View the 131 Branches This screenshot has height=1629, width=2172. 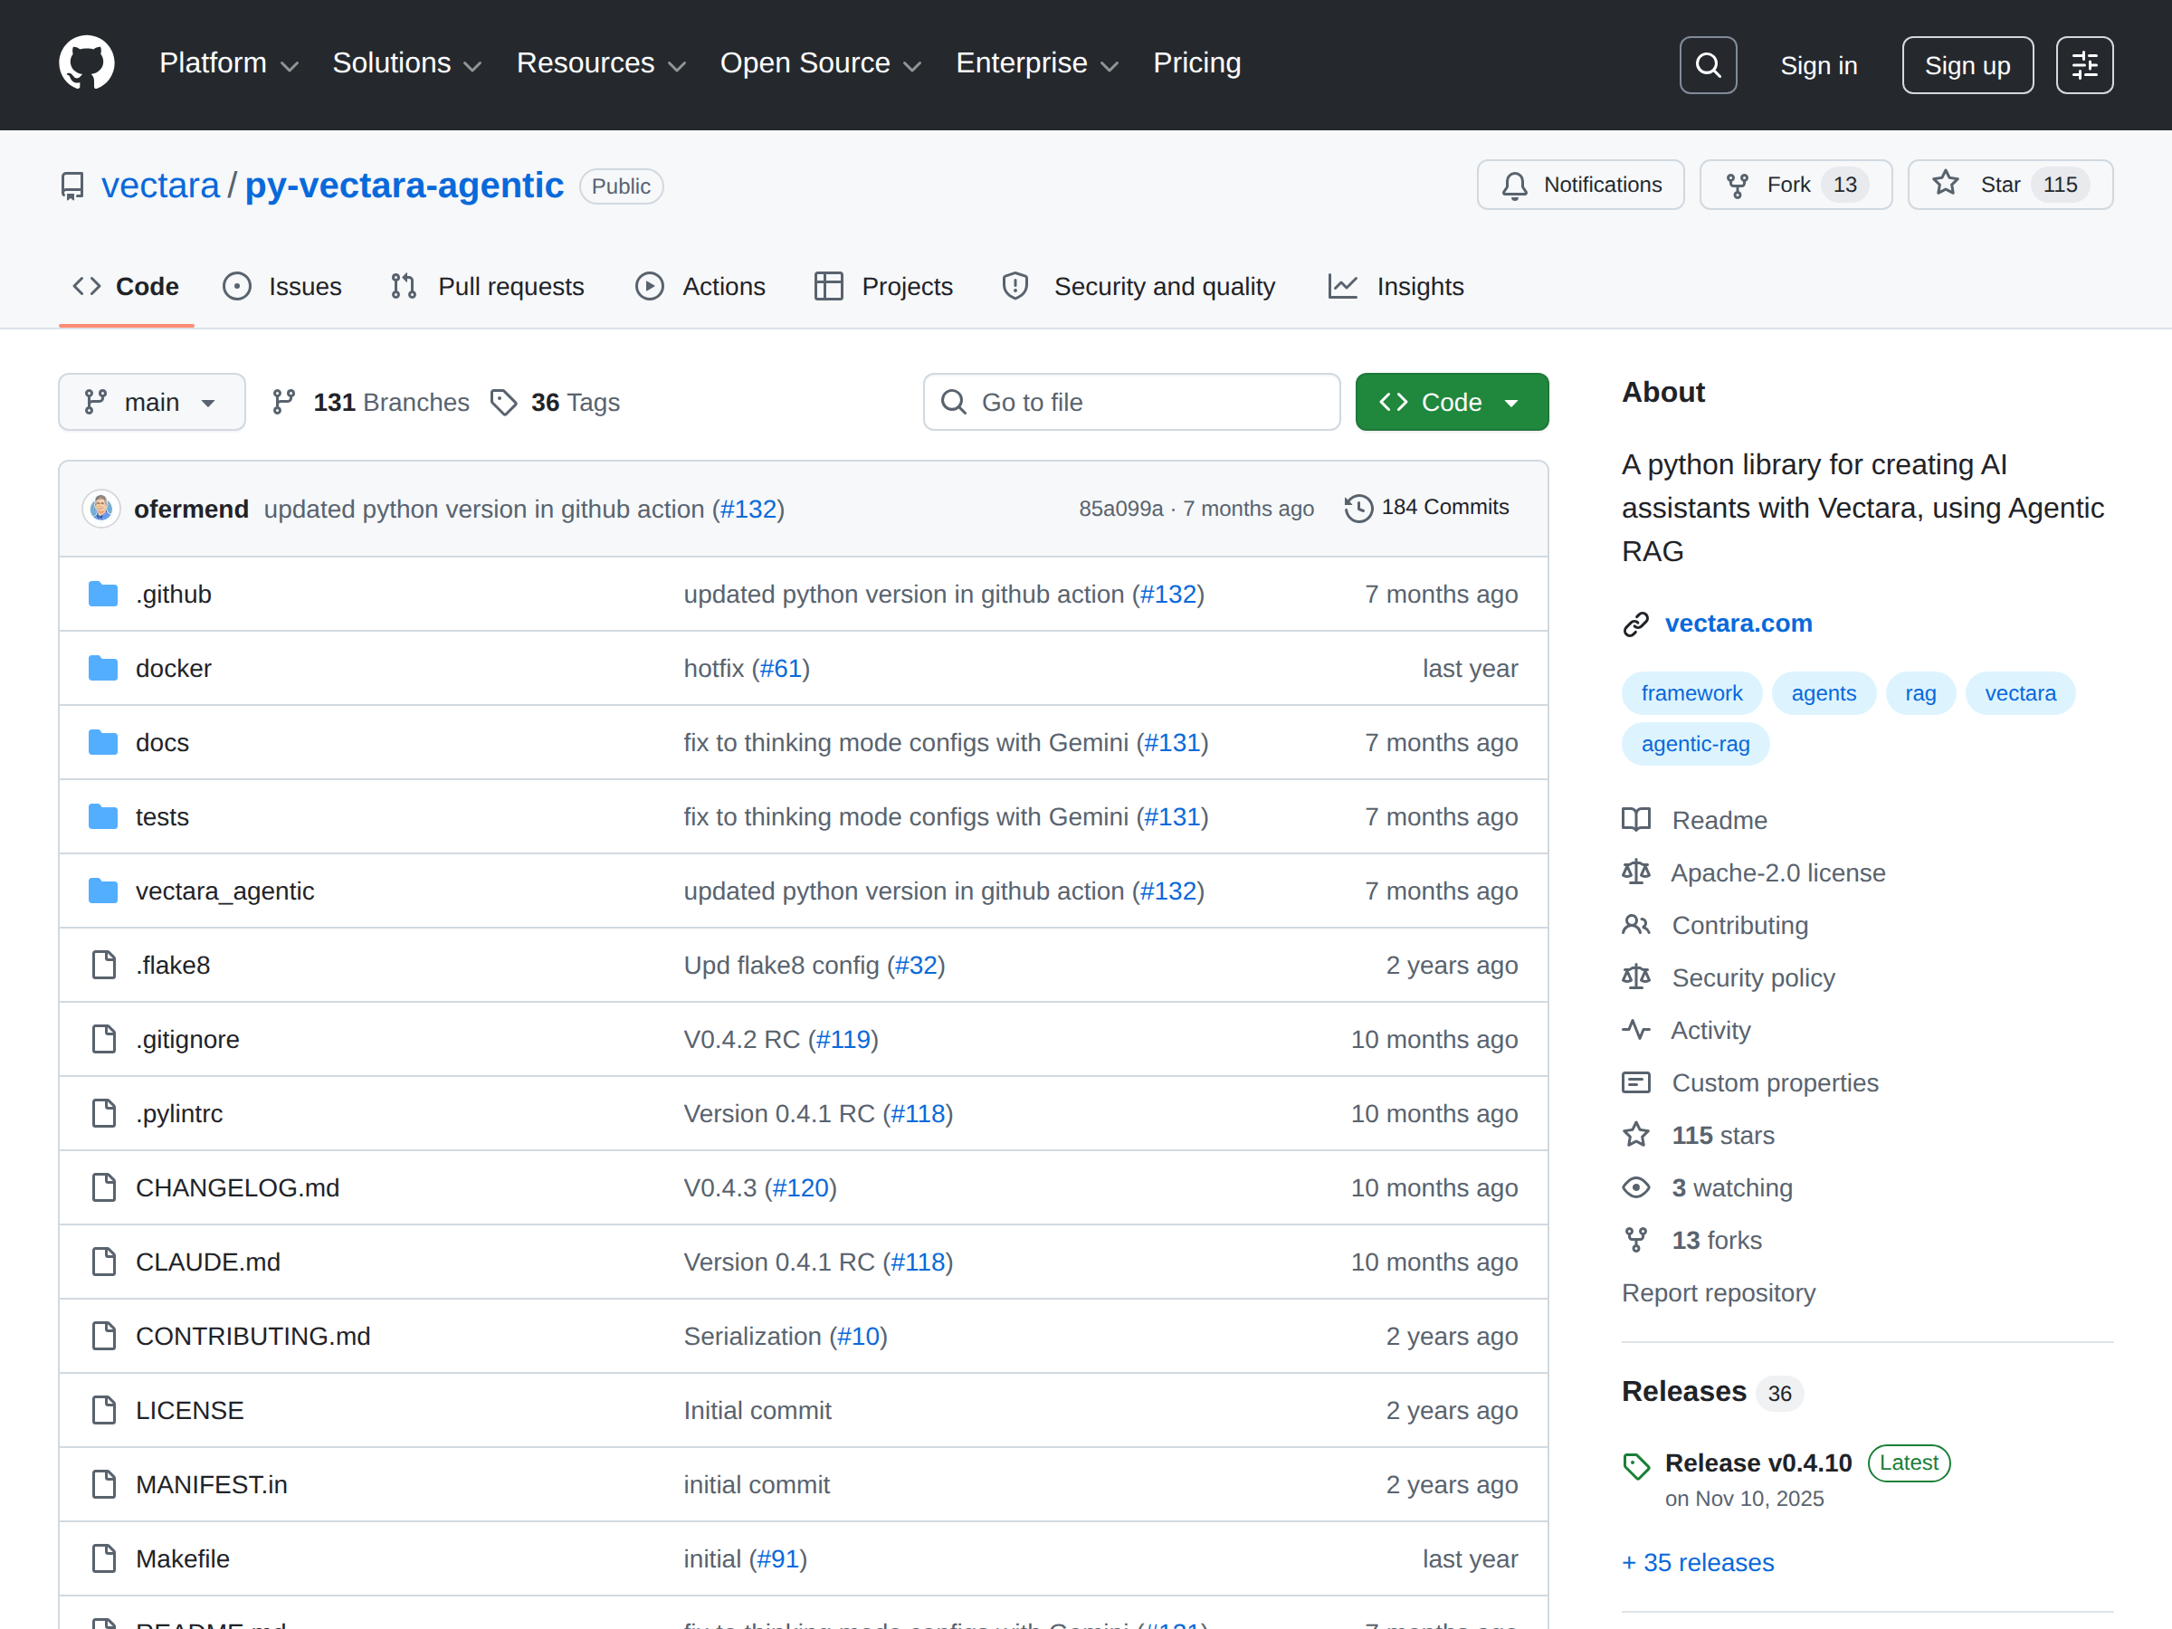pos(370,402)
